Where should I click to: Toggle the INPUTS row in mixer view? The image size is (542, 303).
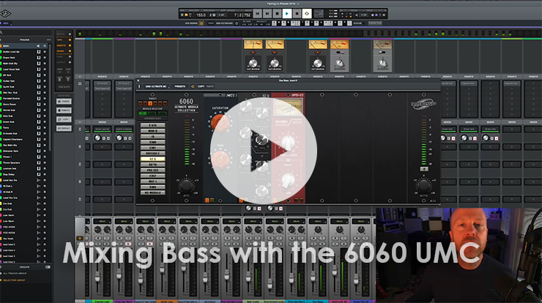coord(64,34)
